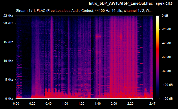
Task: Click the 0 kHz frequency axis label
Action: tap(9, 99)
